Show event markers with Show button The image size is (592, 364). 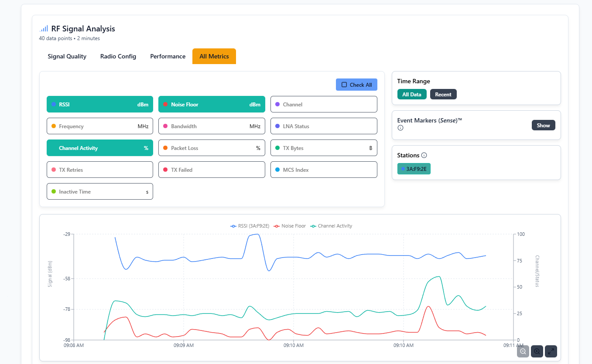543,125
